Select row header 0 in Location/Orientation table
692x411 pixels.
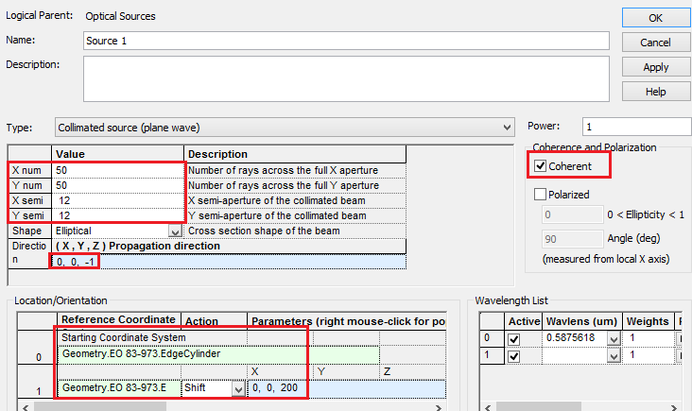tap(38, 348)
